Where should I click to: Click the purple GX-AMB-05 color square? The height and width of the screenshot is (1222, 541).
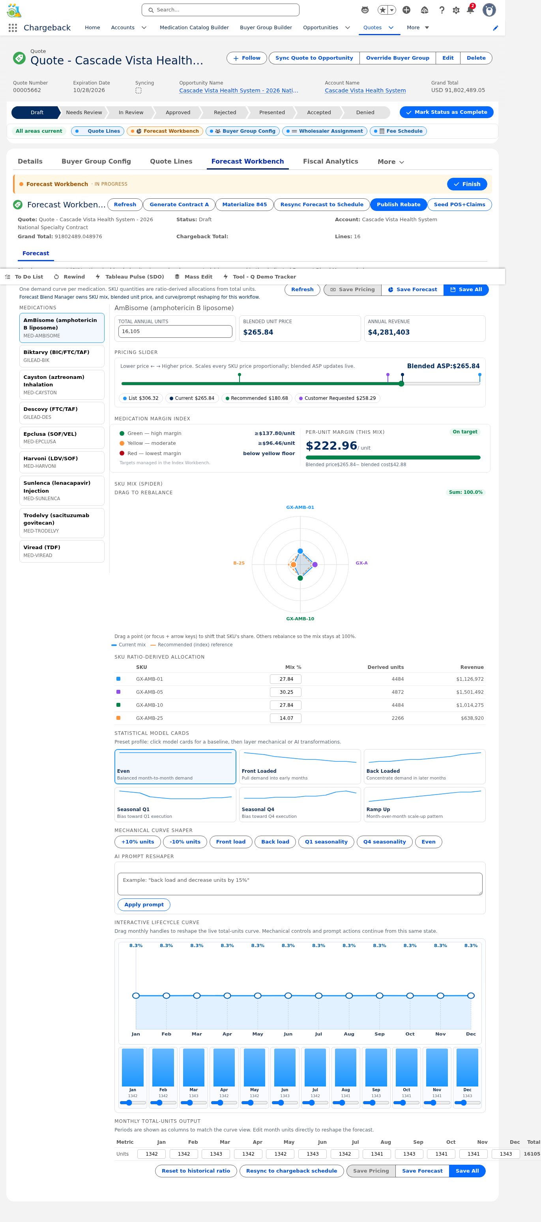(118, 692)
